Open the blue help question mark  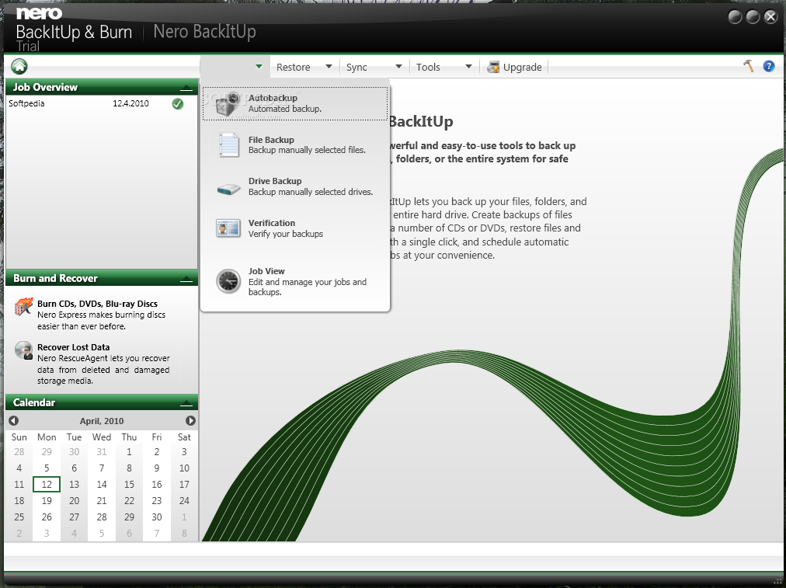pos(768,66)
